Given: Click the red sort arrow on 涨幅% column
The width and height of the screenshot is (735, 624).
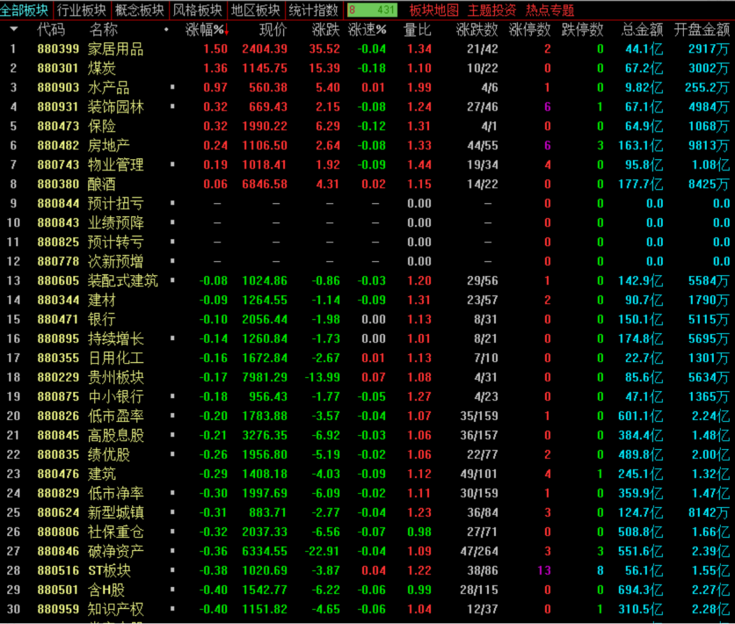Looking at the screenshot, I should pyautogui.click(x=226, y=31).
